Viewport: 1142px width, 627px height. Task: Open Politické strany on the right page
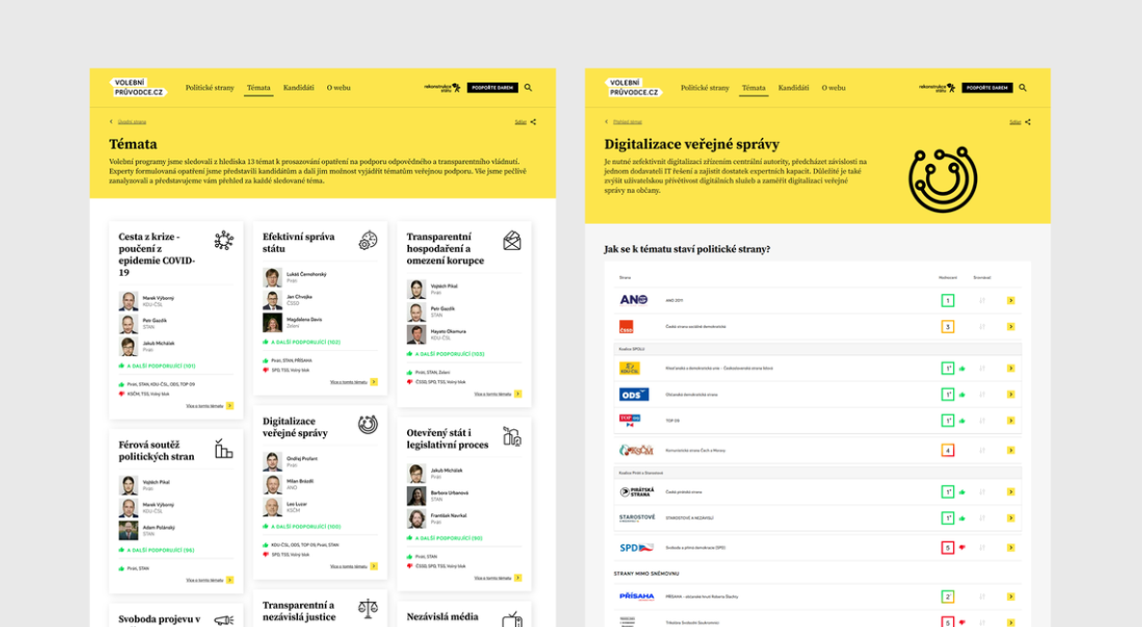(705, 88)
